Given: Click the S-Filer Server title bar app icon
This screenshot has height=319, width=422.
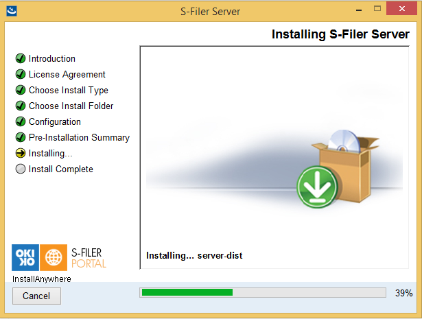Looking at the screenshot, I should [x=12, y=11].
